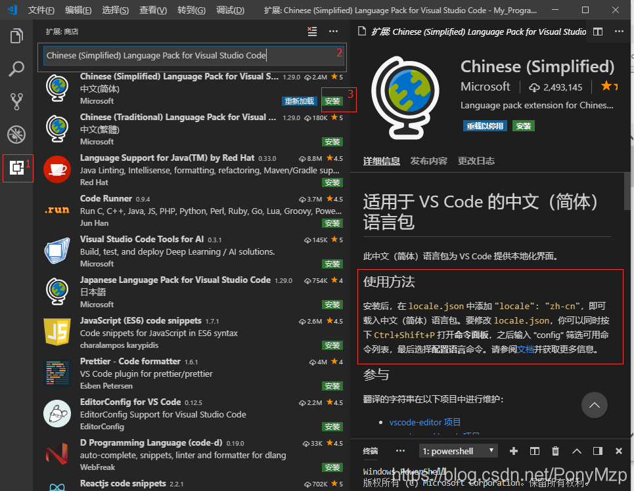634x491 pixels.
Task: Install Prettier - Code formatter
Action: click(x=332, y=386)
